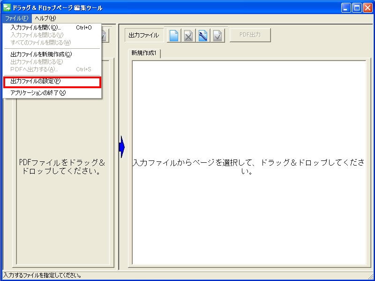This screenshot has height=281, width=375.
Task: Click the output page drop area
Action: click(x=249, y=162)
